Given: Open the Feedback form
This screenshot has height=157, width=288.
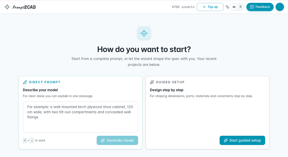Looking at the screenshot, I should click(260, 7).
